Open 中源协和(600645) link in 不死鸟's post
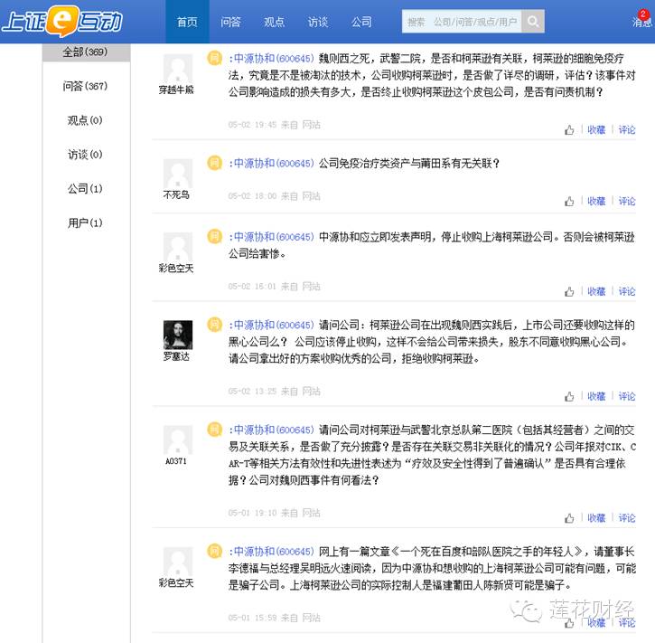Viewport: 655px width, 643px height. click(x=273, y=163)
